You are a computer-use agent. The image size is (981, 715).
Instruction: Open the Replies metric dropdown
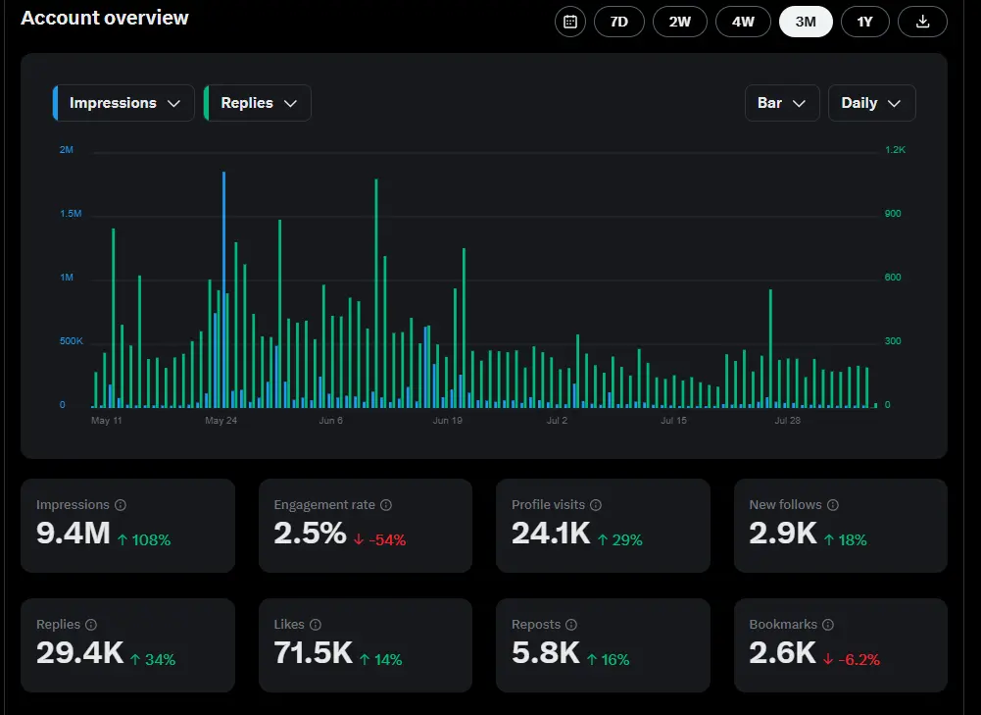[x=257, y=103]
